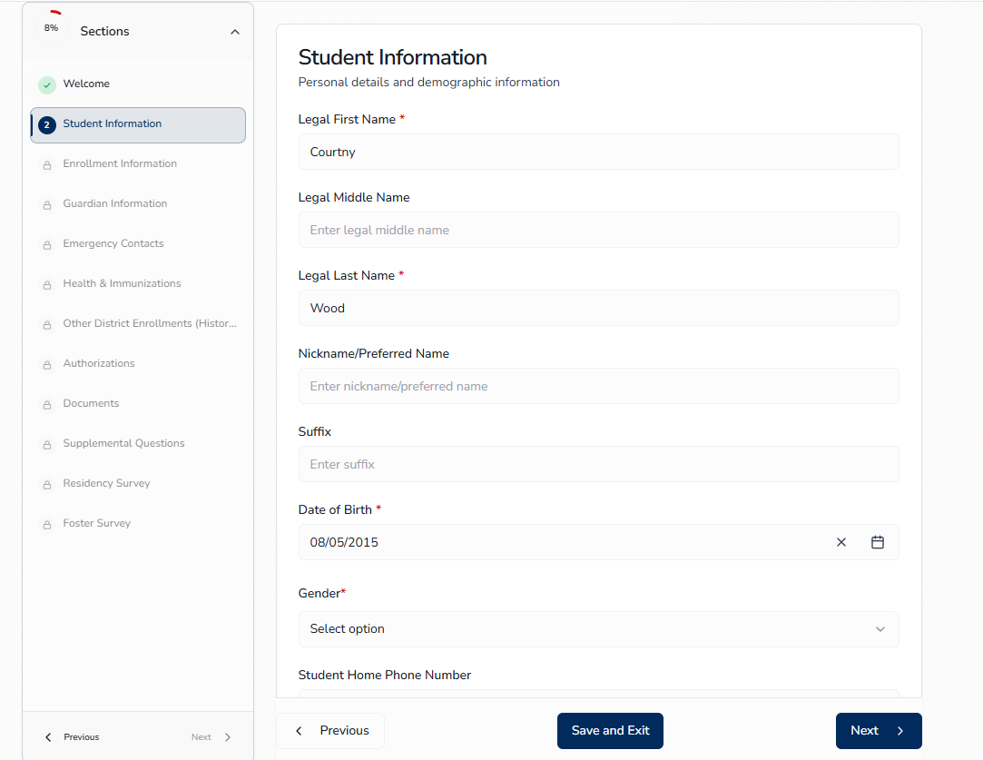Click the number 2 step badge
983x760 pixels.
pyautogui.click(x=47, y=124)
